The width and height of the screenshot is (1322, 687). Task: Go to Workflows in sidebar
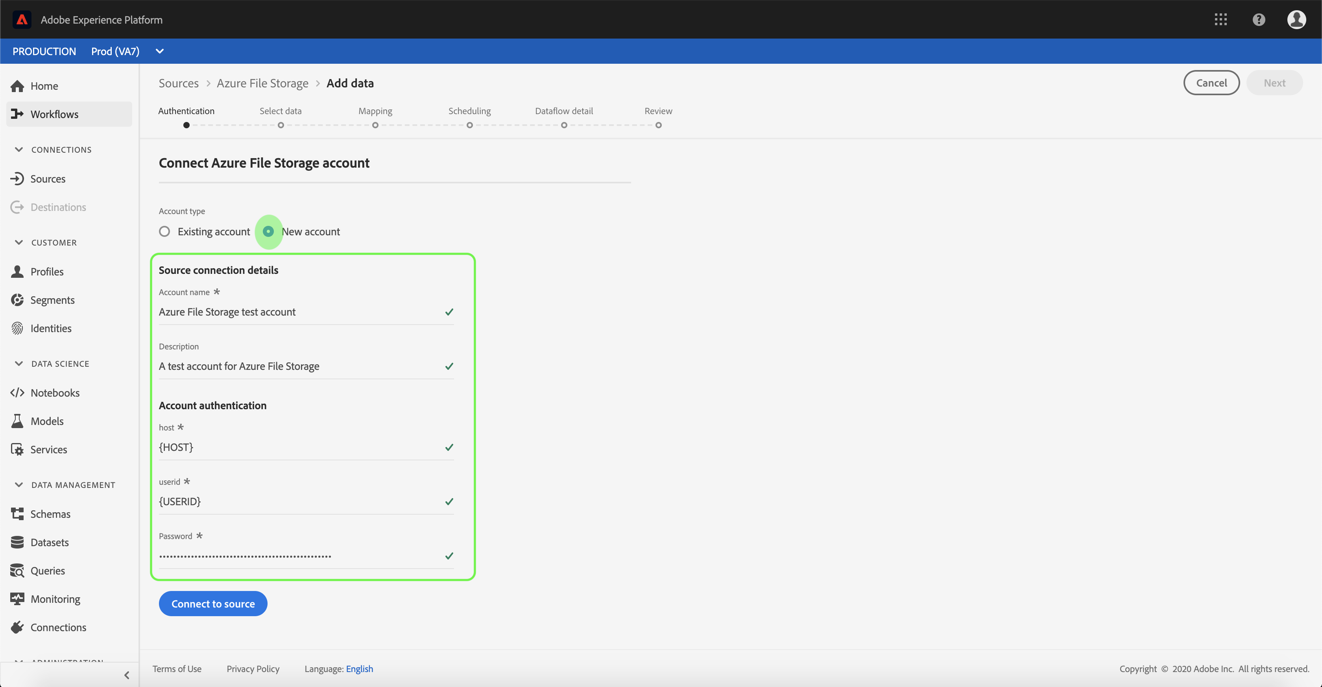pos(54,114)
